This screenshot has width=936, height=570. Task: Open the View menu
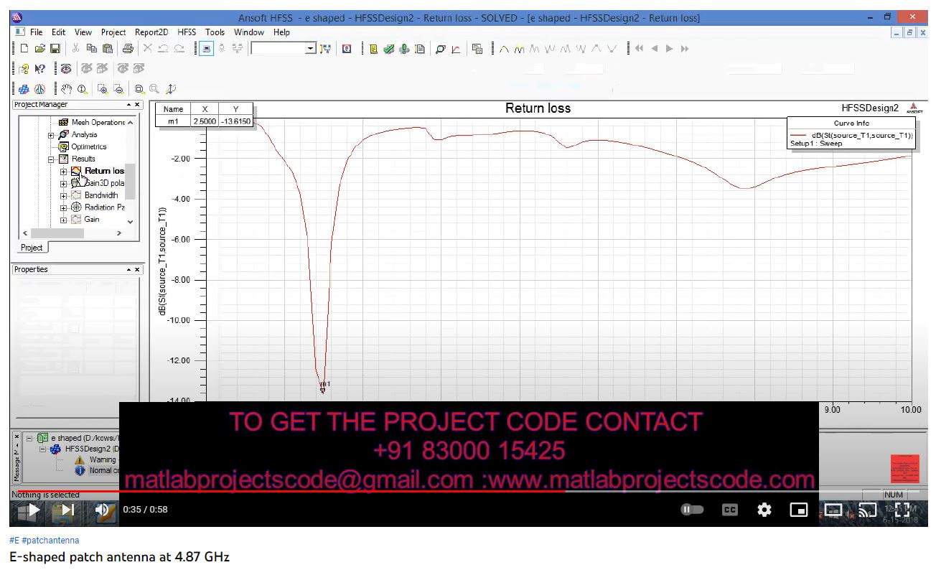coord(83,32)
